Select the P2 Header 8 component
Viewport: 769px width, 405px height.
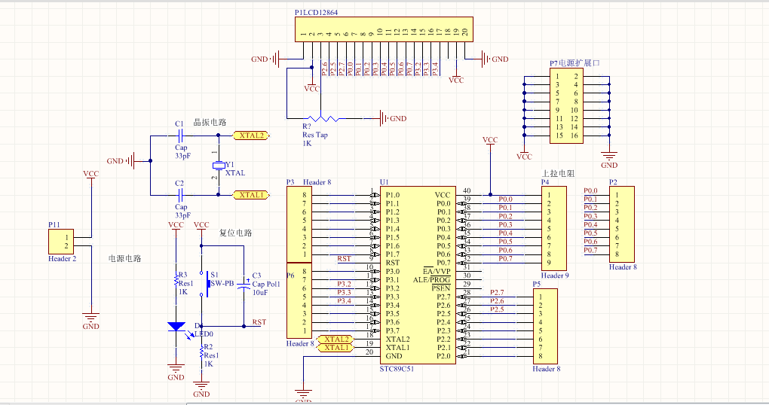pyautogui.click(x=622, y=224)
